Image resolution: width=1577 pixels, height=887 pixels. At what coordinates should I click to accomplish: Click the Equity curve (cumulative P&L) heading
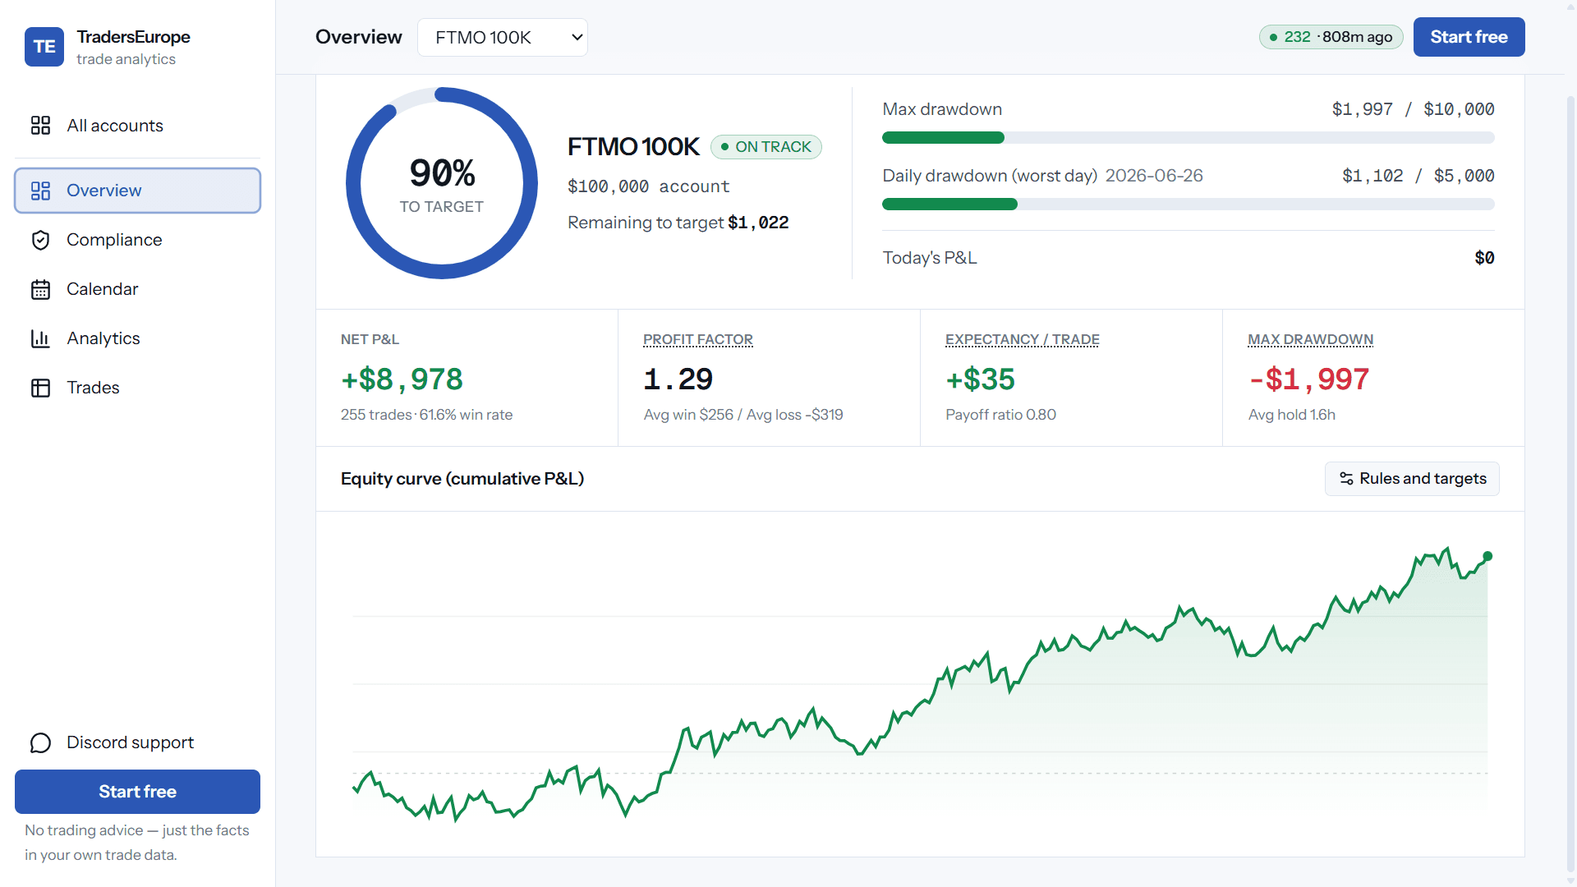tap(462, 479)
